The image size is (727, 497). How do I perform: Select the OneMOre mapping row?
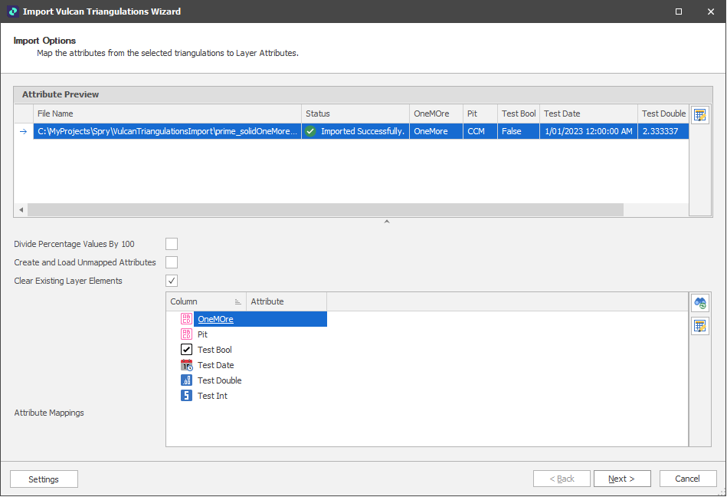coord(260,319)
